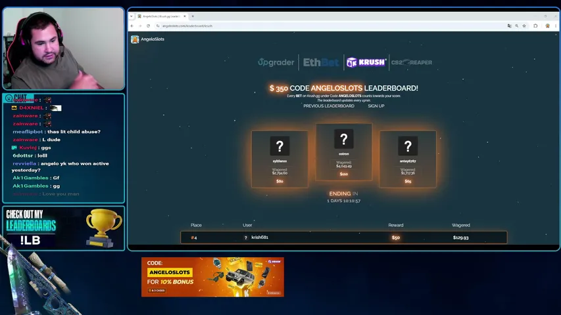Click the $129.93 wagered value
The width and height of the screenshot is (561, 315).
(x=461, y=238)
